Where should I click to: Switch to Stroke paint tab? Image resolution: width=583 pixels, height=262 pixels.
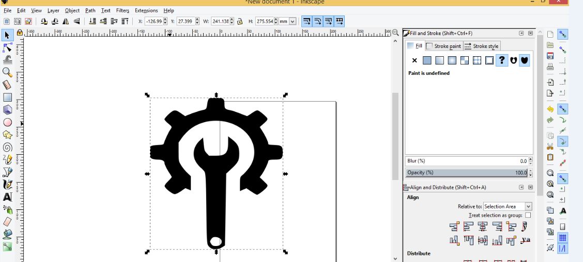click(x=444, y=46)
